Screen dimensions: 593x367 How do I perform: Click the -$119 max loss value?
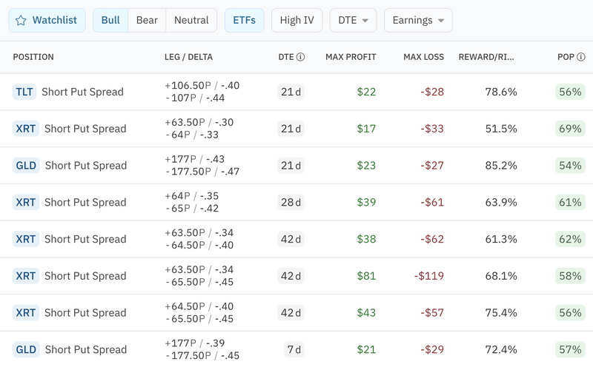point(429,276)
